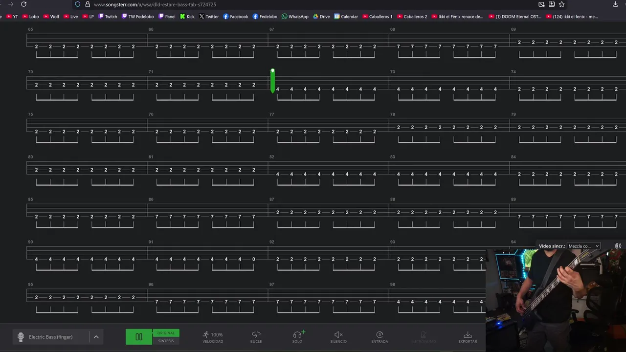Switch audio source to Síntesis
The image size is (626, 352).
point(166,341)
